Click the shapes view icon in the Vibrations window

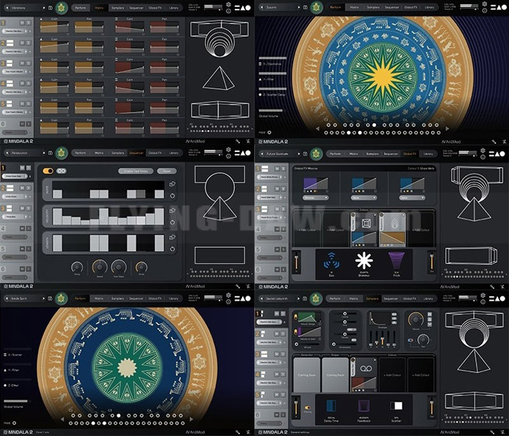coord(242,7)
